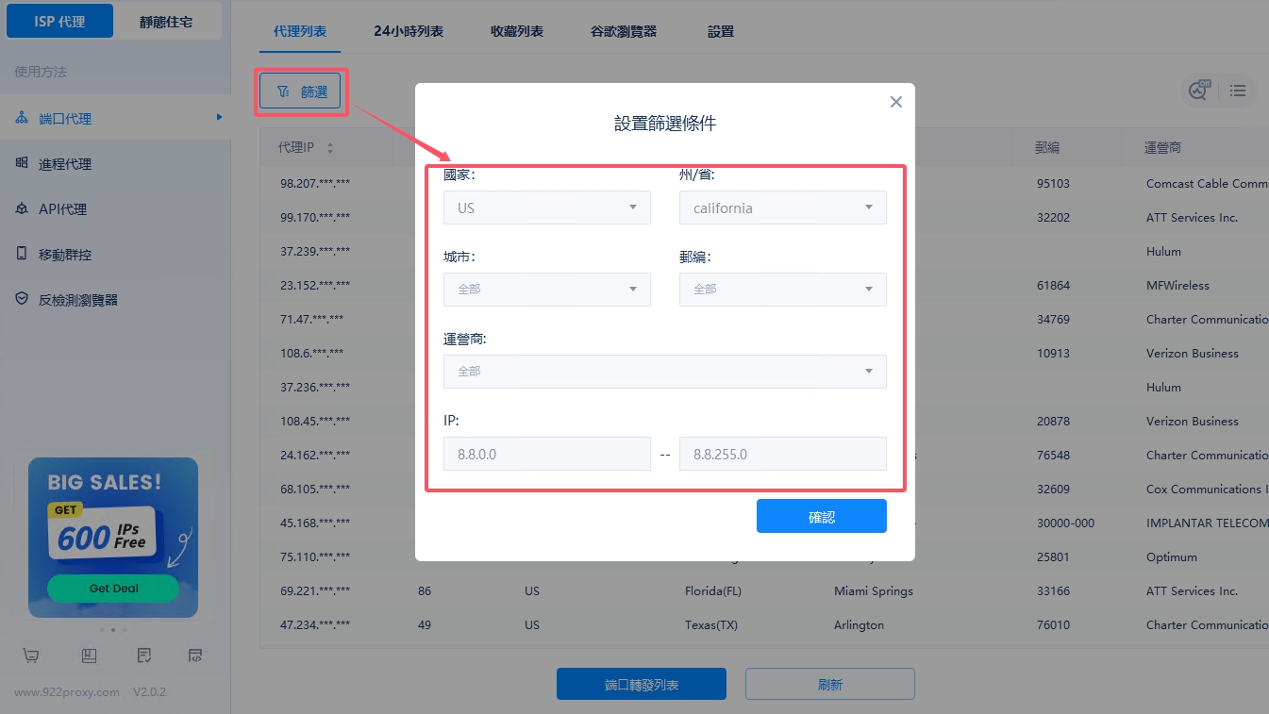The image size is (1269, 714).
Task: Expand the 城市 dropdown
Action: 546,290
